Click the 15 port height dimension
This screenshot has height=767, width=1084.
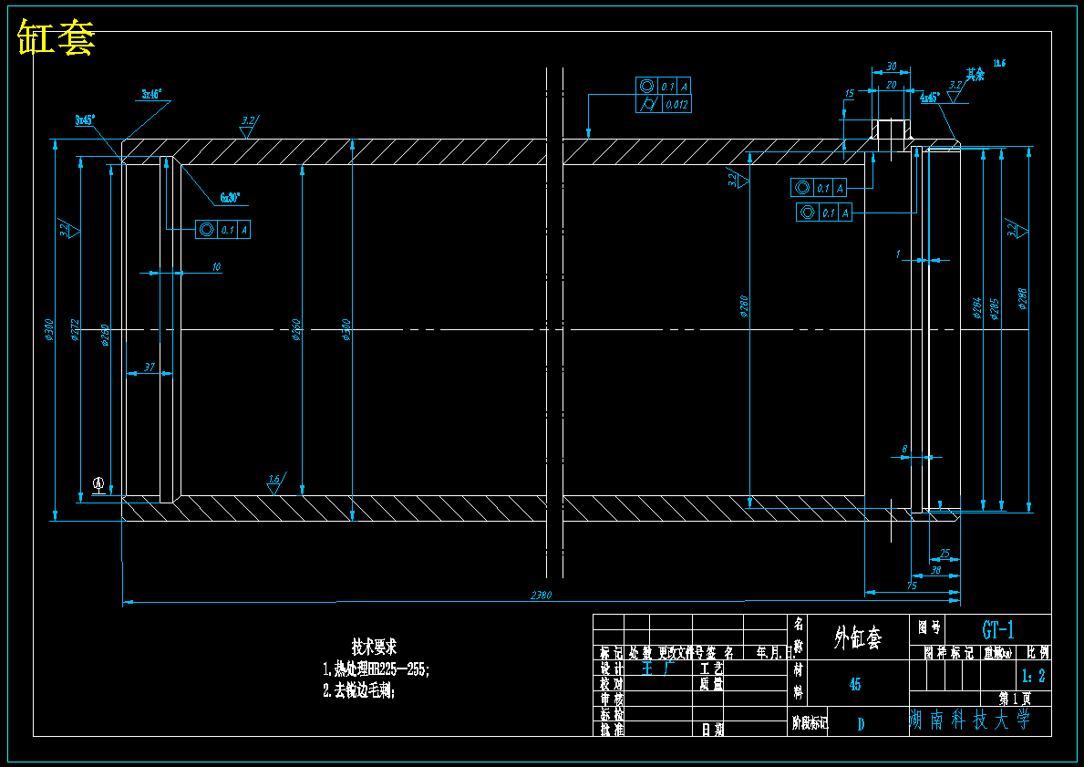(851, 93)
